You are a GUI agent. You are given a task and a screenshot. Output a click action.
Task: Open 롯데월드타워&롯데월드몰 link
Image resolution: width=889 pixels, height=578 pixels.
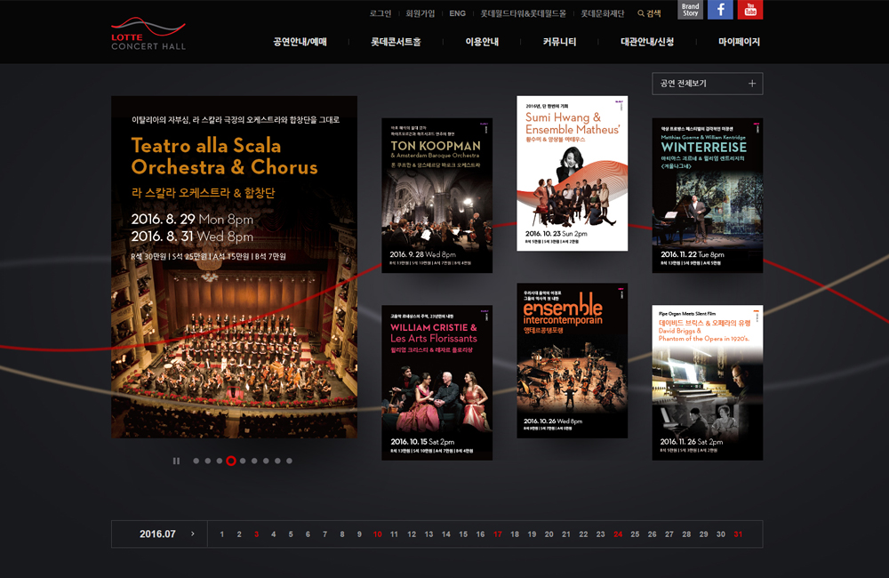[x=524, y=13]
